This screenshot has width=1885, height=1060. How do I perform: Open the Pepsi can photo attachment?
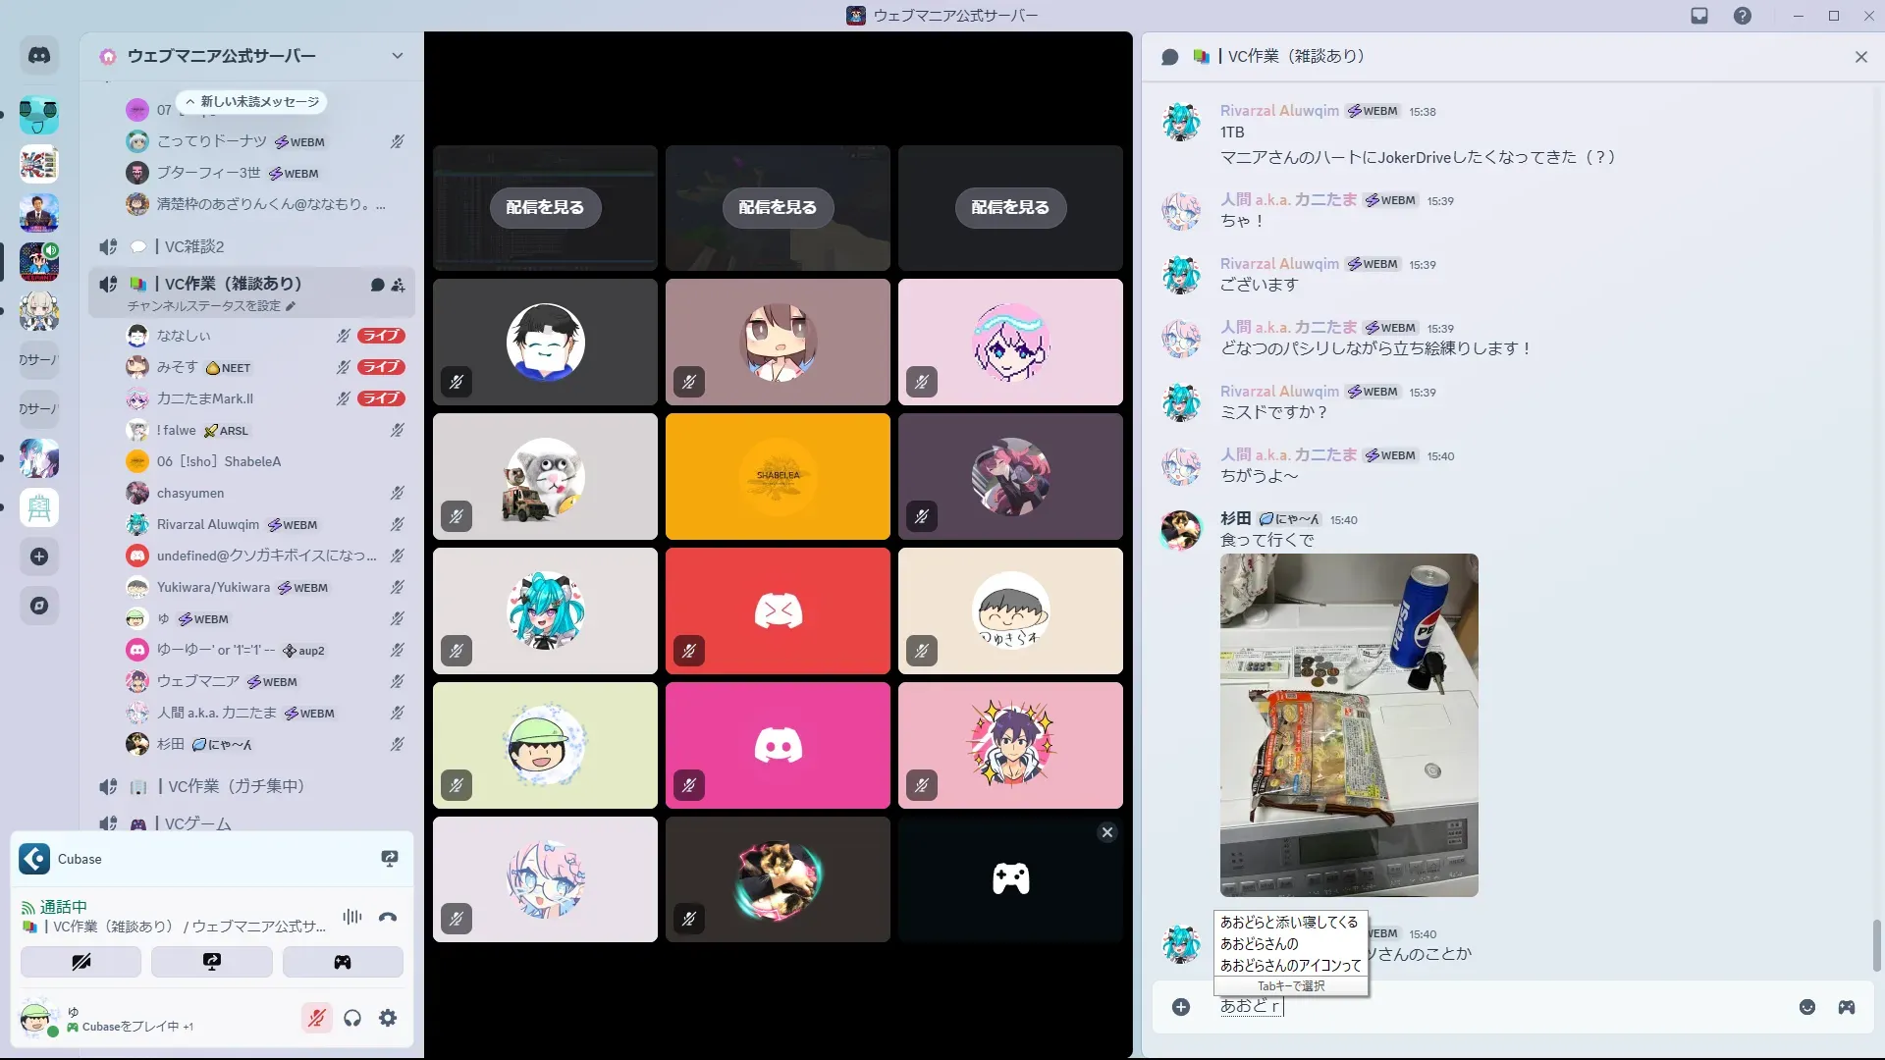tap(1348, 724)
